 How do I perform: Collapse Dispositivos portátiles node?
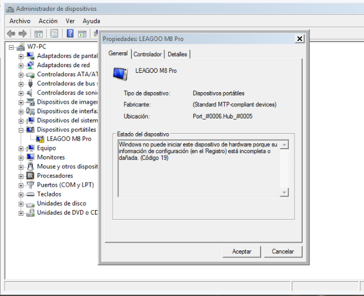tap(21, 130)
